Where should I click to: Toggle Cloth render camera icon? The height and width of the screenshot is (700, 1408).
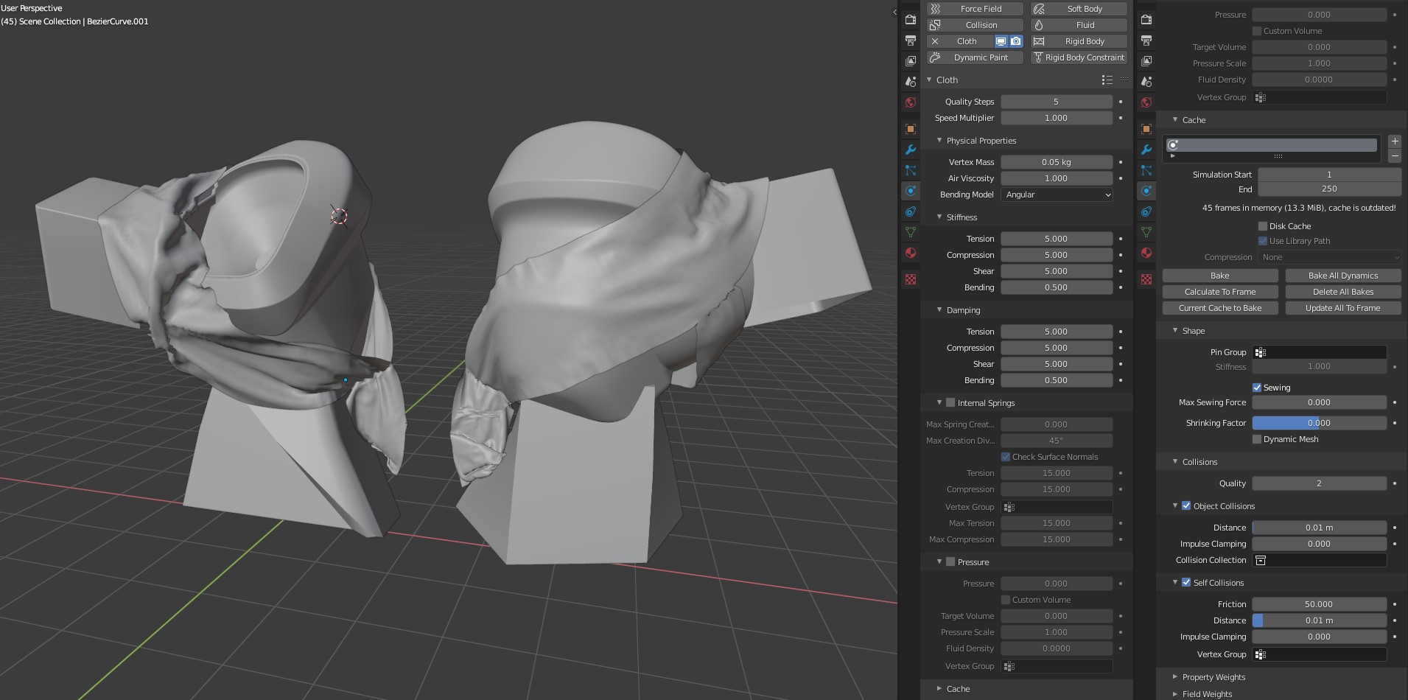[1016, 41]
